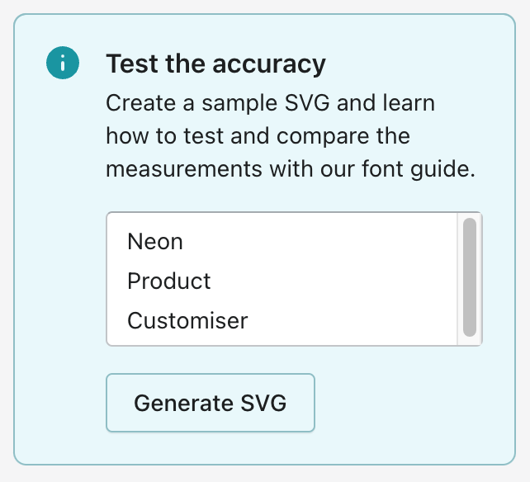Click the text area scrollbar thumb
This screenshot has width=530, height=482.
point(470,277)
